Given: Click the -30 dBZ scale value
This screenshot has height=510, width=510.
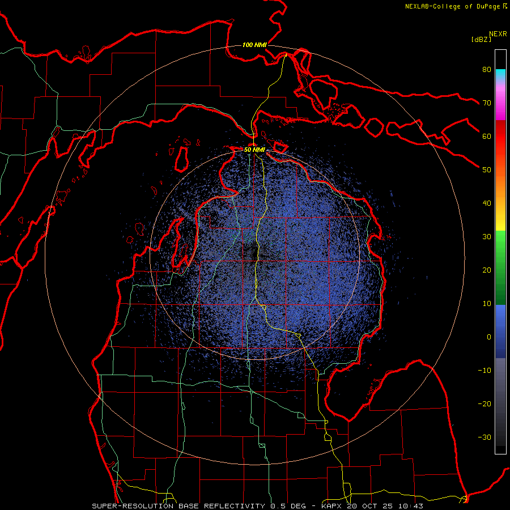Looking at the screenshot, I should pos(484,437).
